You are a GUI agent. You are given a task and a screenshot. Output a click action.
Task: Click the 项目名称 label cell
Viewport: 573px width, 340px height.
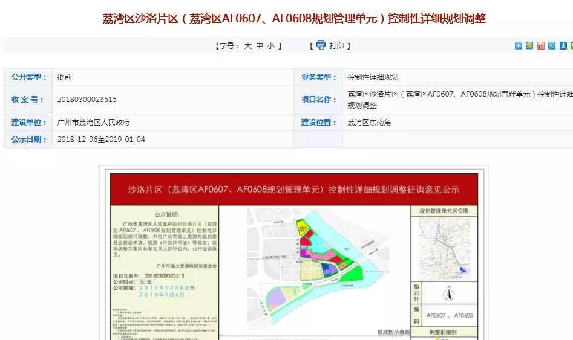(318, 100)
